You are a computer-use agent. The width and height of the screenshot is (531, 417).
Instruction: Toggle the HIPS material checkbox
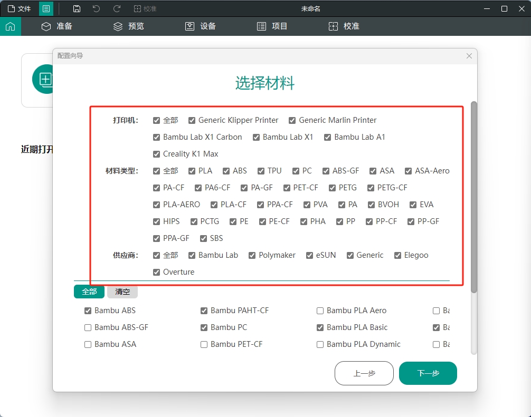(x=156, y=222)
